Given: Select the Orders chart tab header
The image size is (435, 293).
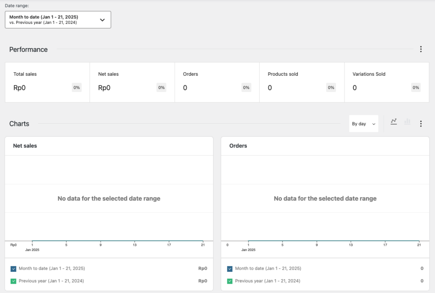Looking at the screenshot, I should click(x=238, y=145).
